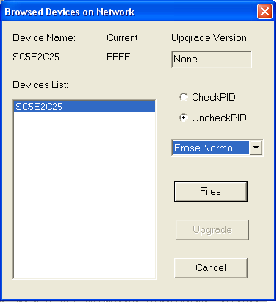Cancel the dialog with Cancel button
Image resolution: width=277 pixels, height=302 pixels.
[x=211, y=267]
